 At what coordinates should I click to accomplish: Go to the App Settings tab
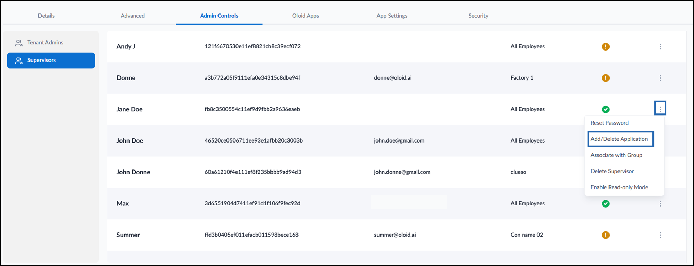click(392, 16)
